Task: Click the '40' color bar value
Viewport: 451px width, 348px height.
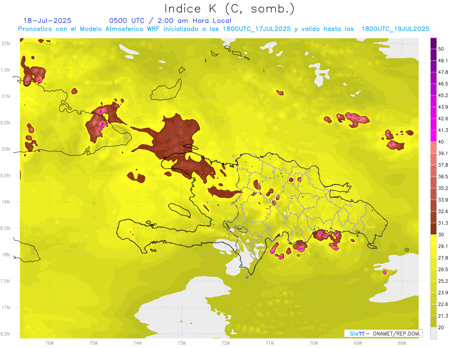Action: point(441,142)
